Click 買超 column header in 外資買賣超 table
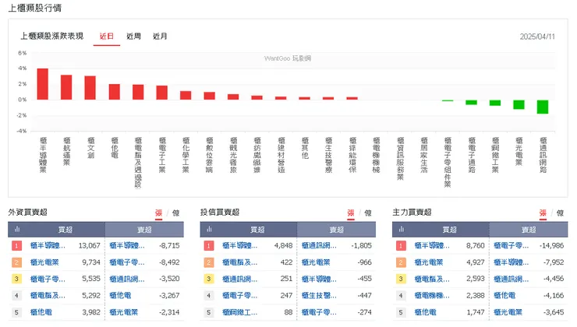This screenshot has width=577, height=327. 65,230
